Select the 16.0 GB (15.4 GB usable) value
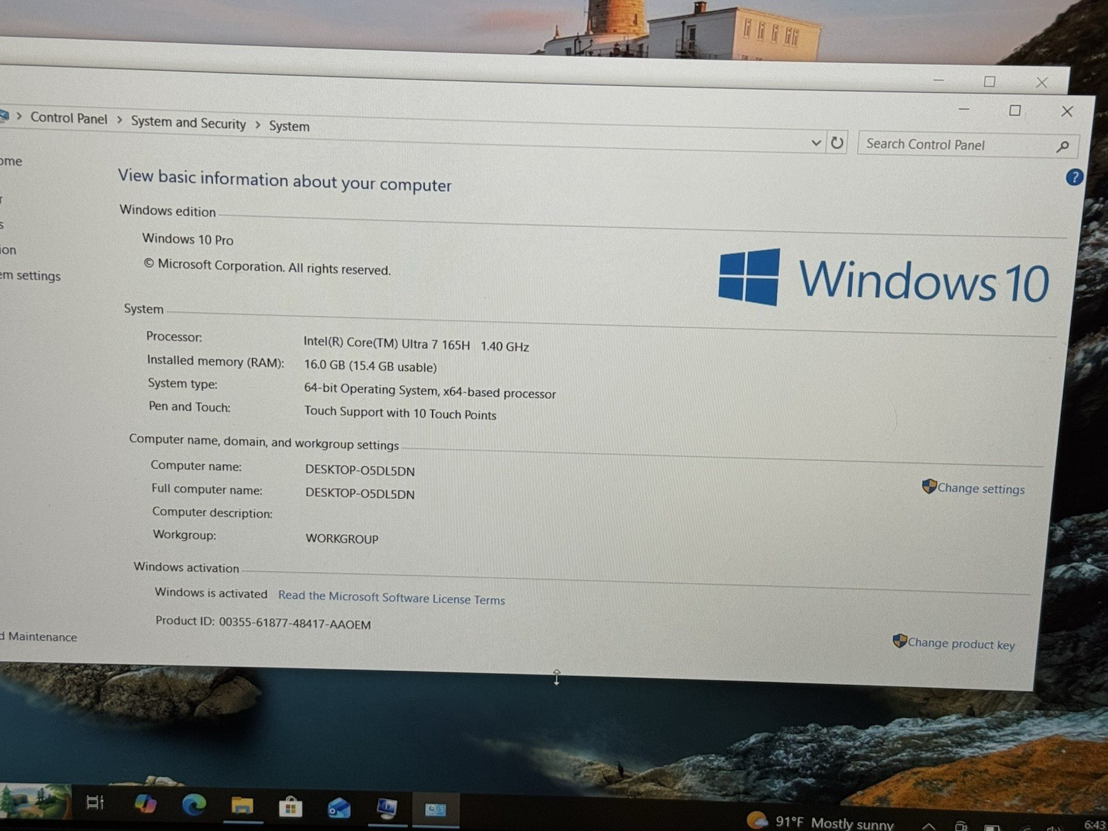Screen dimensions: 1108x831 370,366
